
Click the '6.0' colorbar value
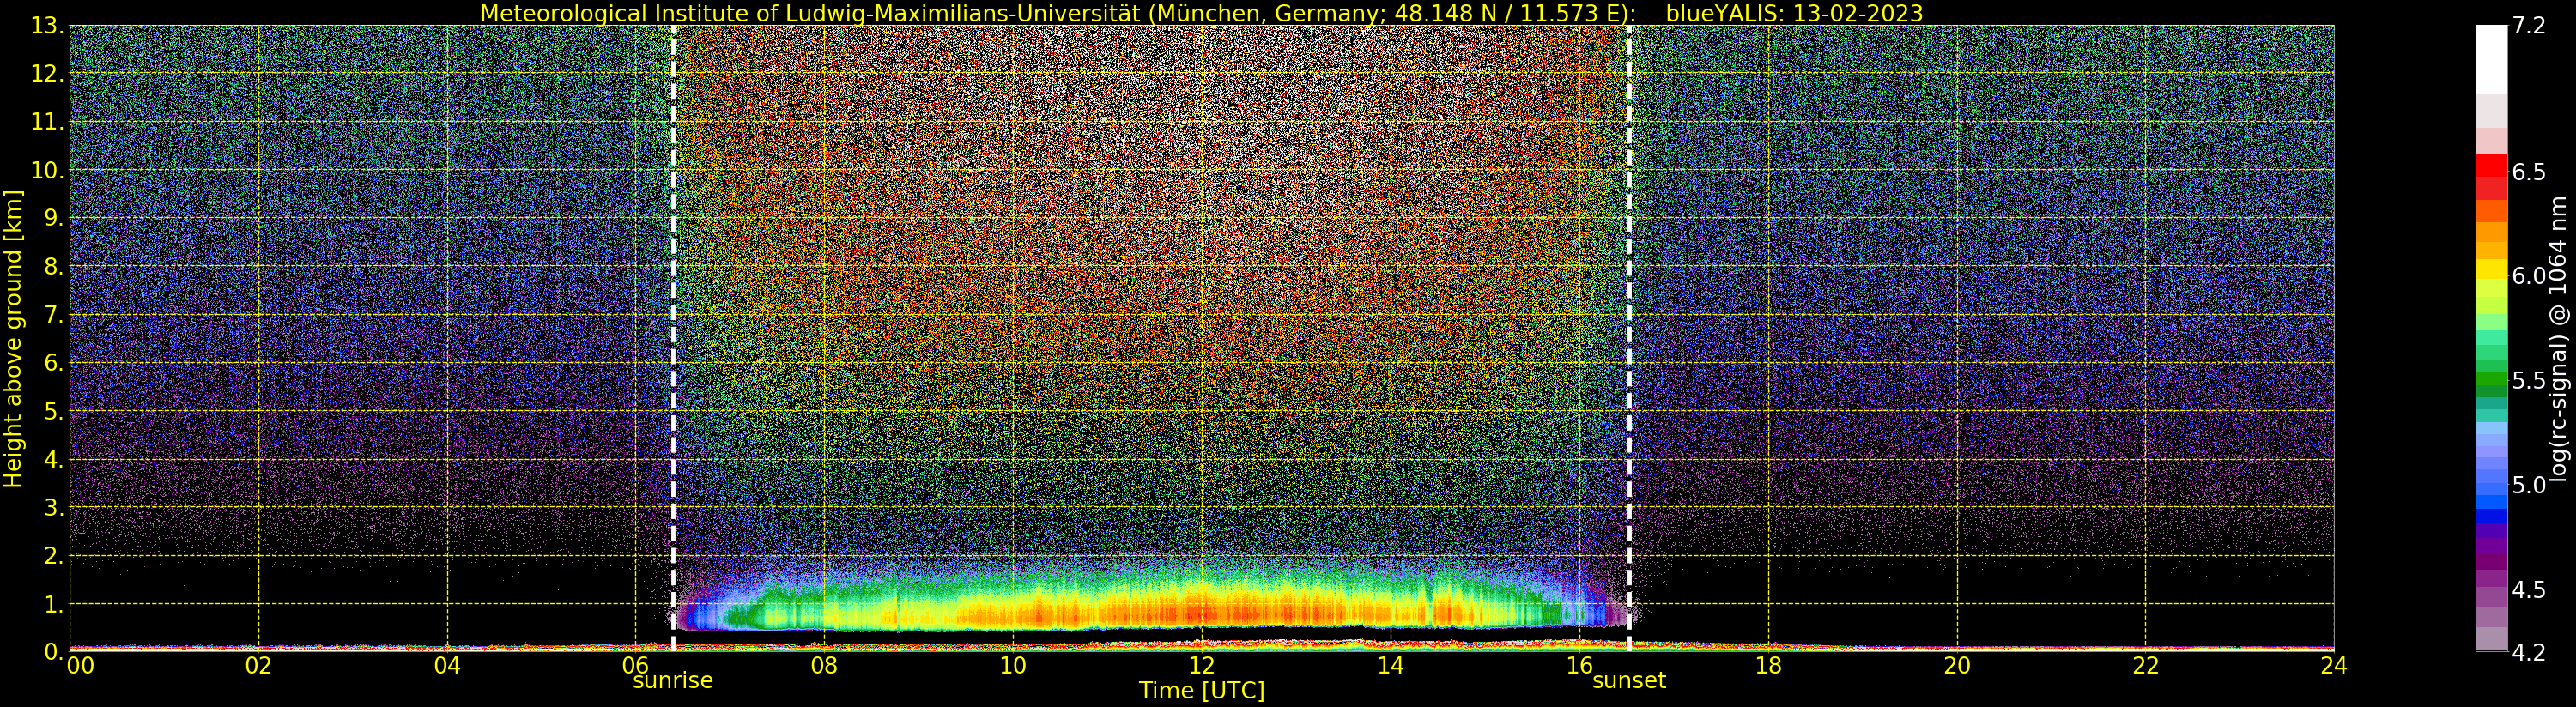pyautogui.click(x=2529, y=276)
